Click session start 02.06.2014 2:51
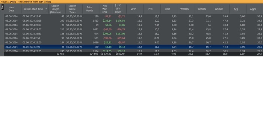 31,38
